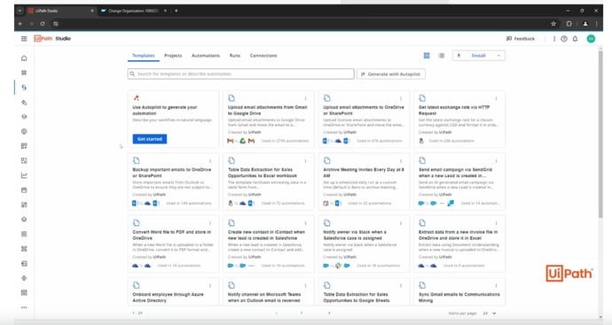
Task: Click the UiPath Studio logo
Action: pyautogui.click(x=52, y=39)
